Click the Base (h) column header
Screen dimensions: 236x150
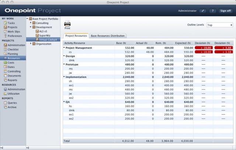click(125, 43)
